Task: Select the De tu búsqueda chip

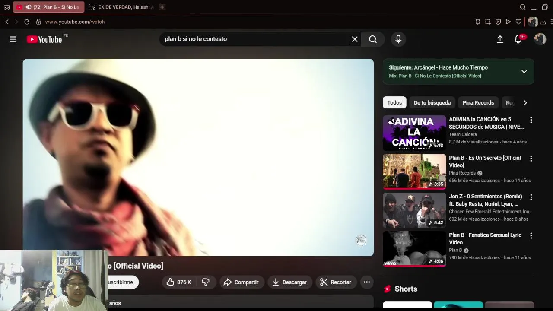Action: click(x=432, y=102)
